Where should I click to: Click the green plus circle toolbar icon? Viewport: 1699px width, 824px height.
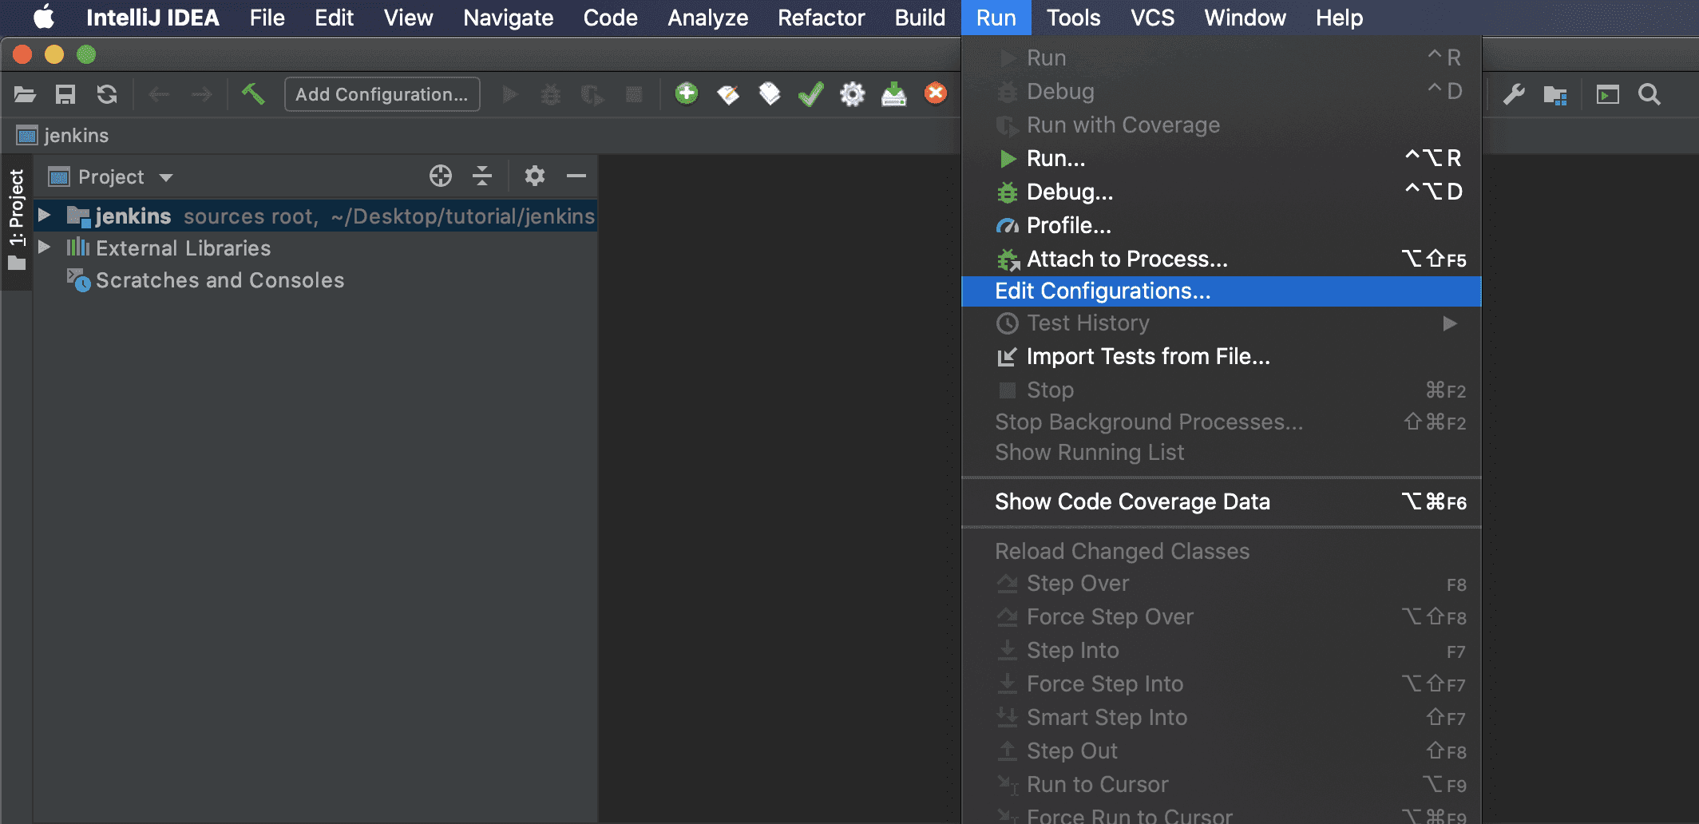(x=686, y=93)
